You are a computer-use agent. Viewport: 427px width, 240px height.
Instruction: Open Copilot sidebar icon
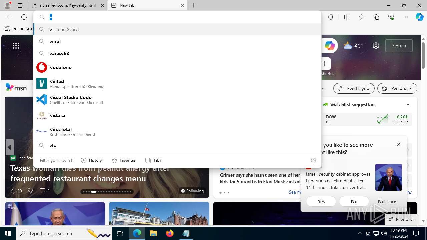[419, 17]
